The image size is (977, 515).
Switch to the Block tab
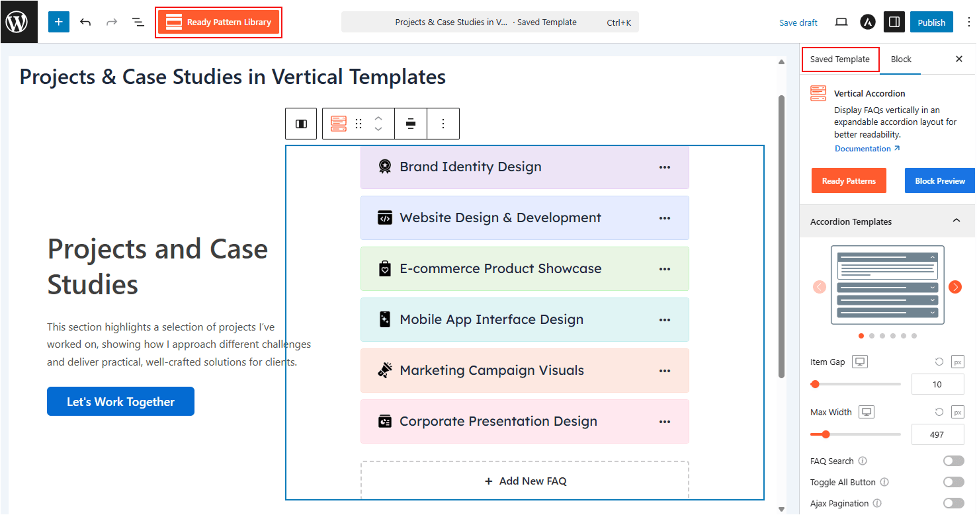coord(901,59)
